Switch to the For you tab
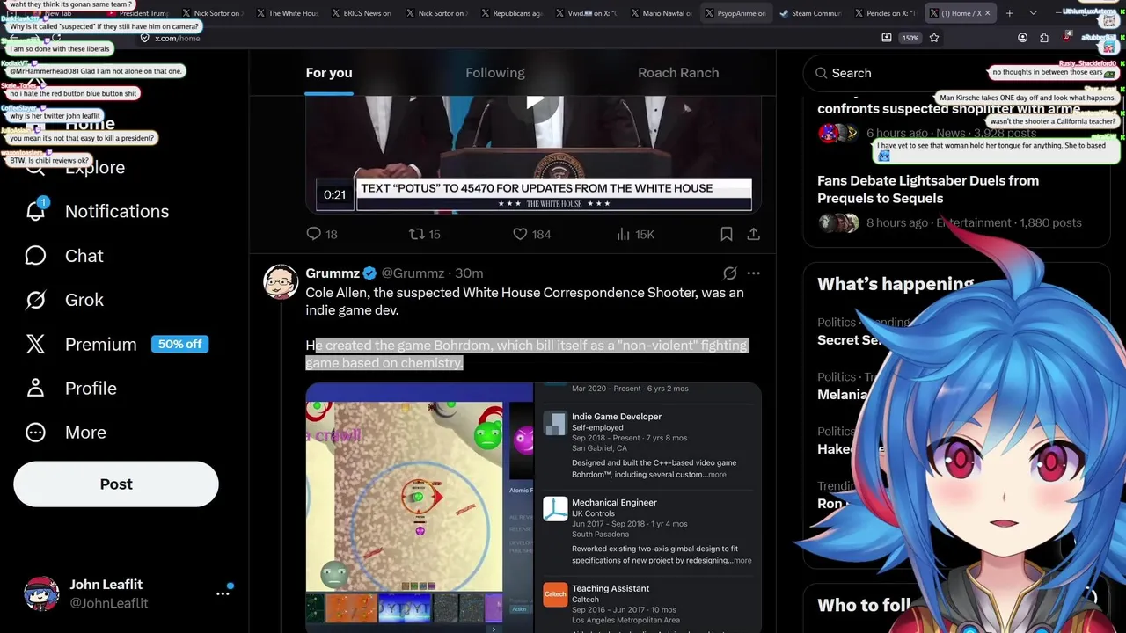This screenshot has height=633, width=1126. point(329,73)
